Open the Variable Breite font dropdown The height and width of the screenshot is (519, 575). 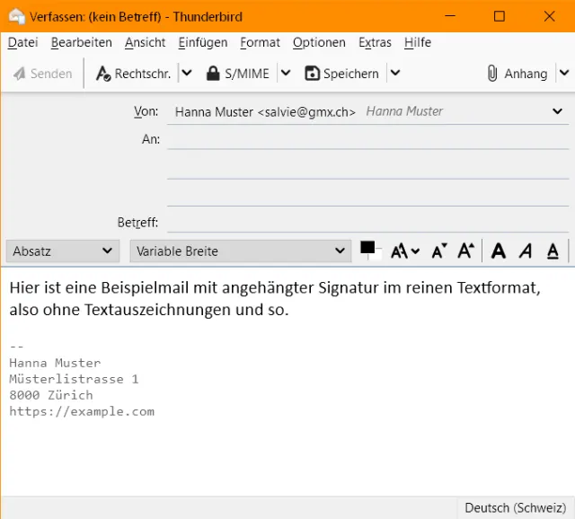[x=240, y=251]
